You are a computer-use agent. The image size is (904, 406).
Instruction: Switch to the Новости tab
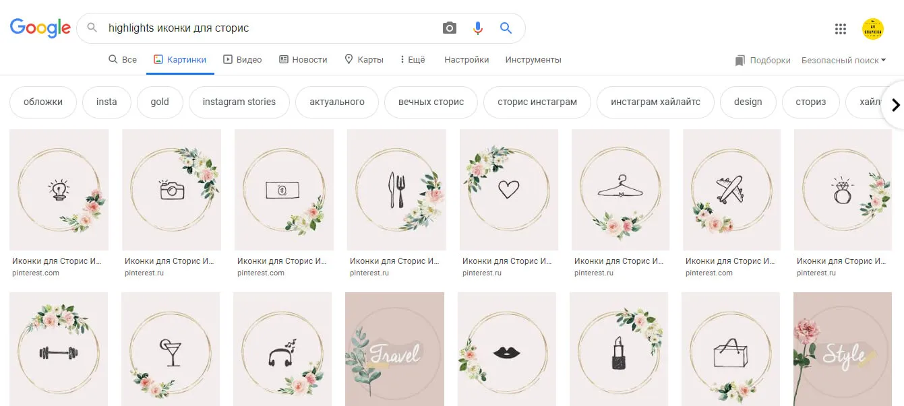tap(303, 59)
